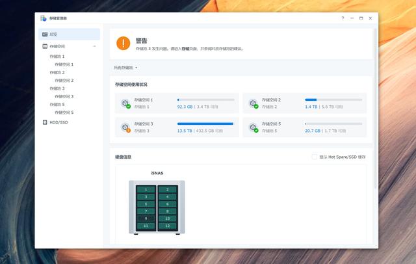Image resolution: width=416 pixels, height=264 pixels.
Task: Minimize the Storage Manager window
Action: pos(352,18)
